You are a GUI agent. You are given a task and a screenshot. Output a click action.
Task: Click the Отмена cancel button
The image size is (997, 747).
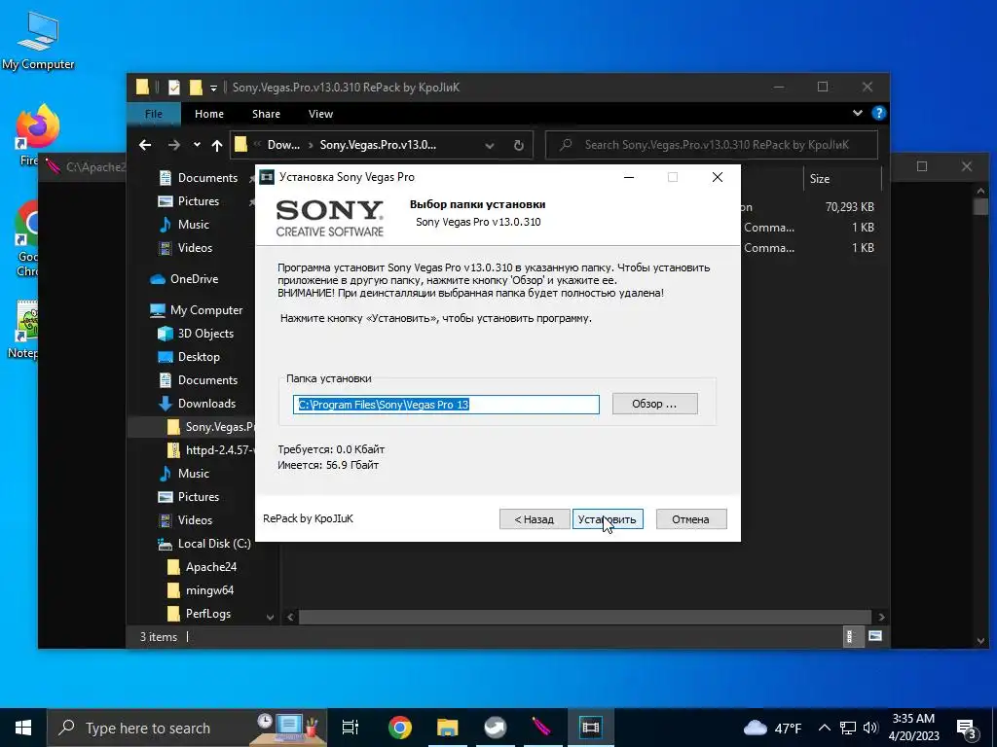690,519
